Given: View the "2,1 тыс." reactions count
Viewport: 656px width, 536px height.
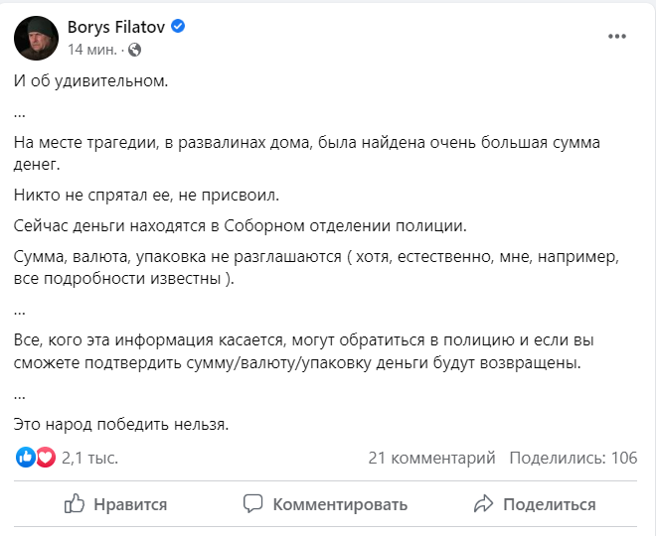Looking at the screenshot, I should 89,458.
